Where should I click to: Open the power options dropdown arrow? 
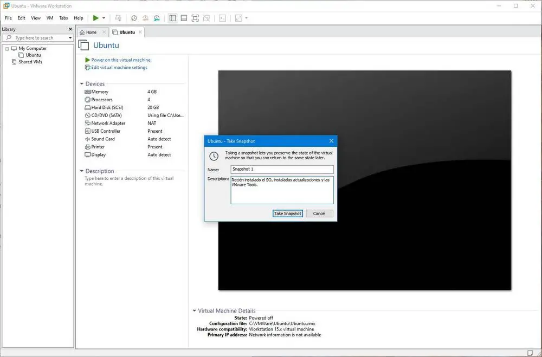(104, 18)
